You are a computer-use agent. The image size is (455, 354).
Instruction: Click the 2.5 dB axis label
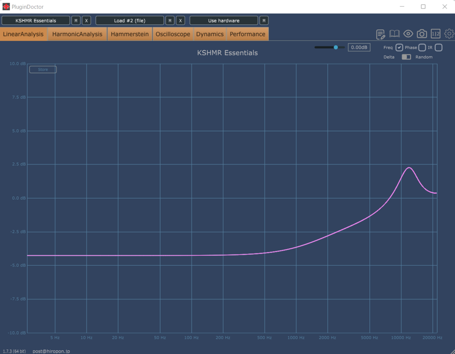pyautogui.click(x=19, y=164)
